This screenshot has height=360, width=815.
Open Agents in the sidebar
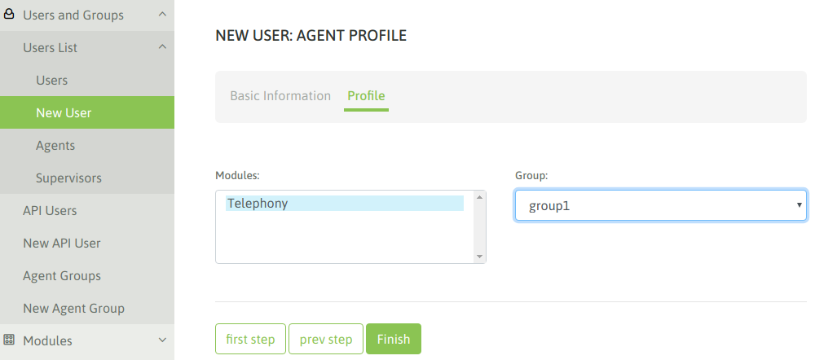coord(55,146)
